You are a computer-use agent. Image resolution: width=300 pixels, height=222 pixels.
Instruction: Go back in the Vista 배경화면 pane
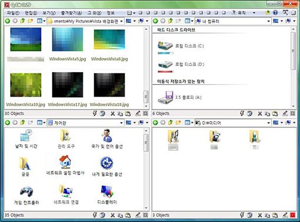[x=8, y=21]
